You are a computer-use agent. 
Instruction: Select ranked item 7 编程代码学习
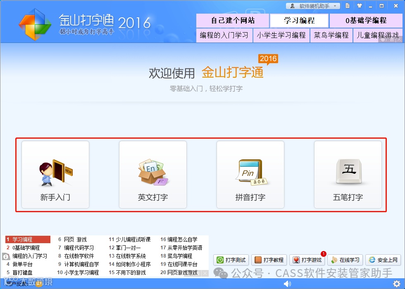pyautogui.click(x=76, y=248)
